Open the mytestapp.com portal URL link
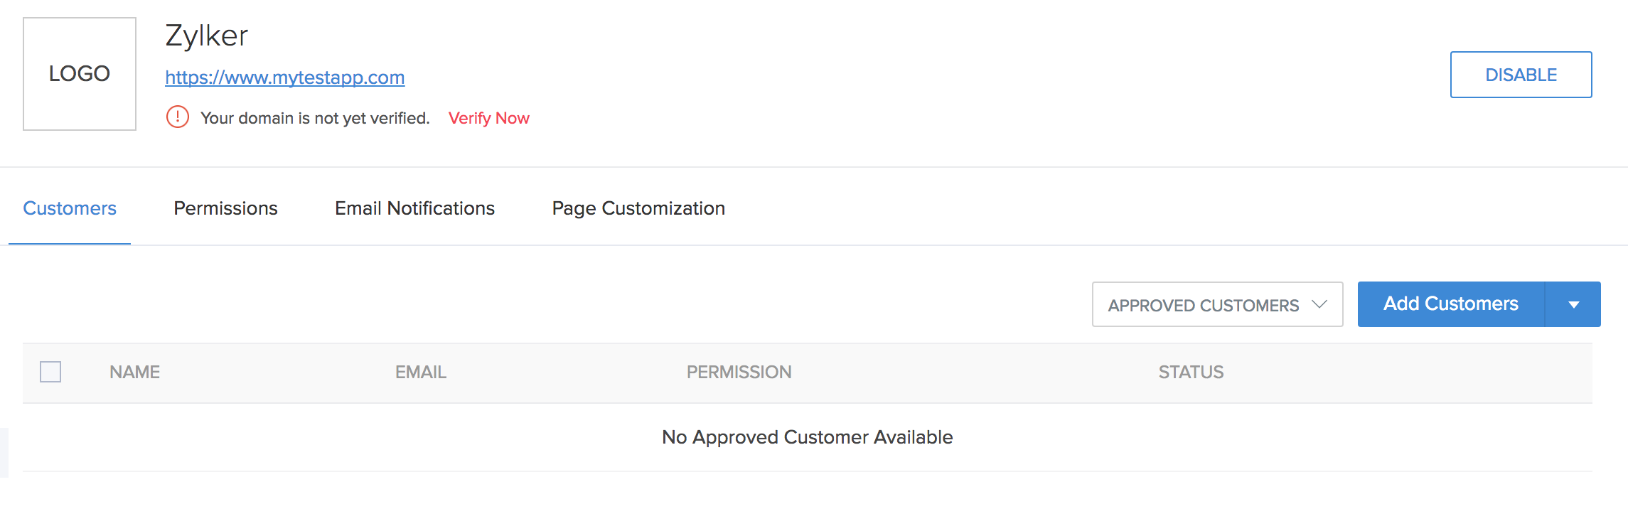This screenshot has height=509, width=1628. (285, 77)
